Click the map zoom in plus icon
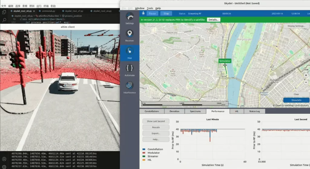The image size is (310, 169). tap(306, 75)
